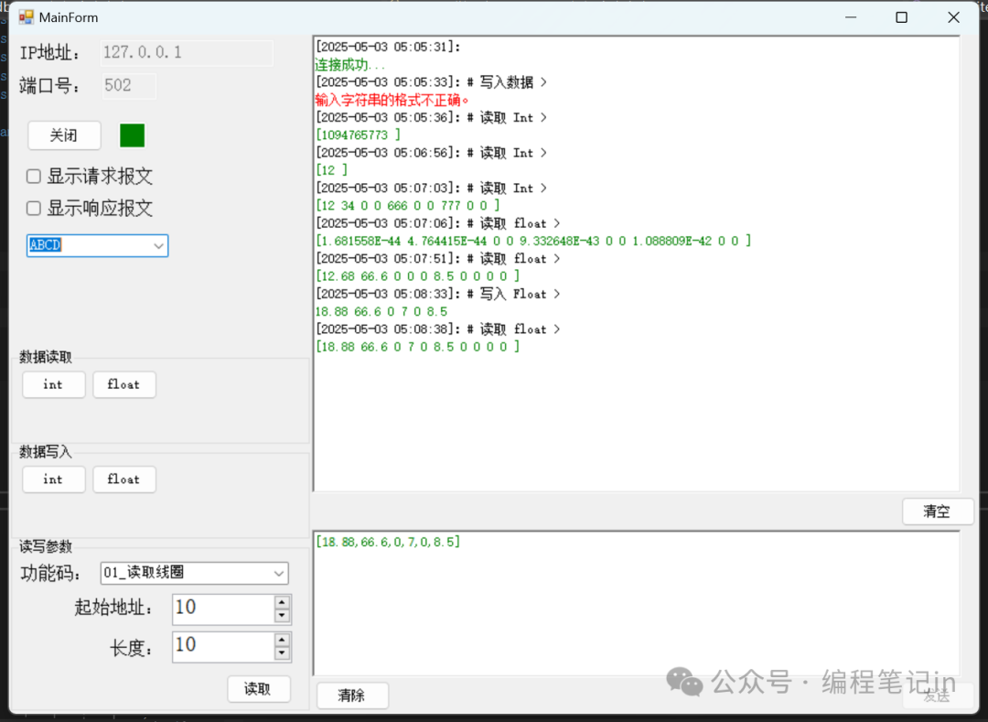Expand the ABCD byte order dropdown
The width and height of the screenshot is (988, 722).
pyautogui.click(x=158, y=245)
